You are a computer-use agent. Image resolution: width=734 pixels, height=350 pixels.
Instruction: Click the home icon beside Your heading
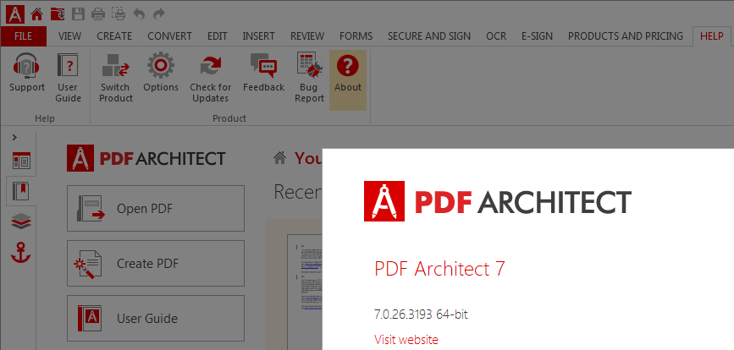[280, 158]
